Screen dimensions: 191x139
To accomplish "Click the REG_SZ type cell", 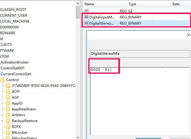I will click(126, 11).
